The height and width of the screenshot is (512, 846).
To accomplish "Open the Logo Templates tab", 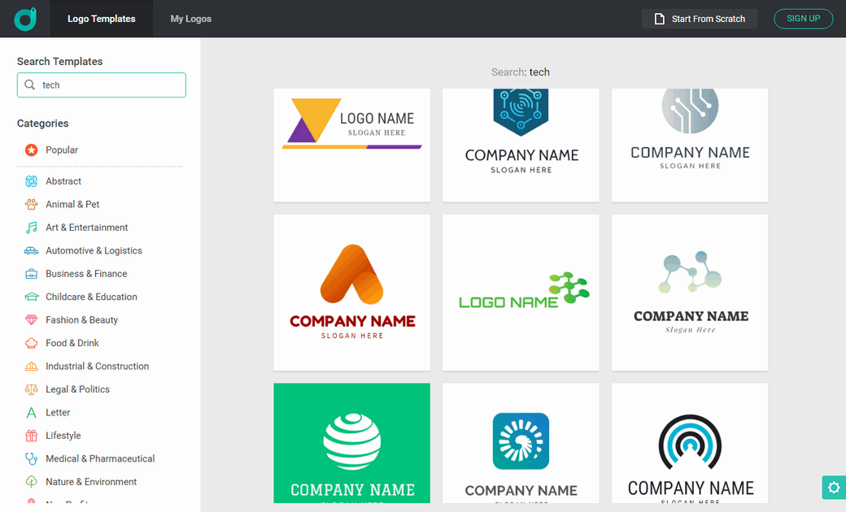I will 102,19.
